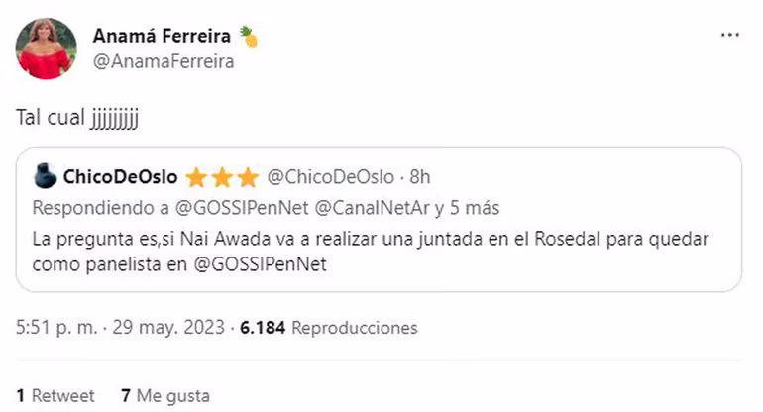The height and width of the screenshot is (412, 763).
Task: Click ChicoDeOslo's small avatar icon
Action: coord(45,177)
